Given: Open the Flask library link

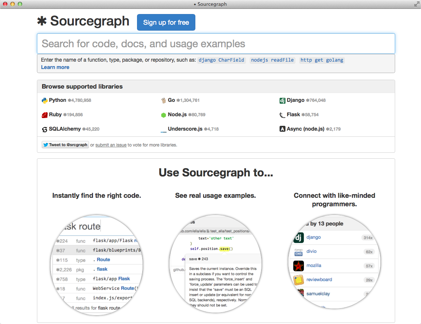Looking at the screenshot, I should pyautogui.click(x=293, y=114).
